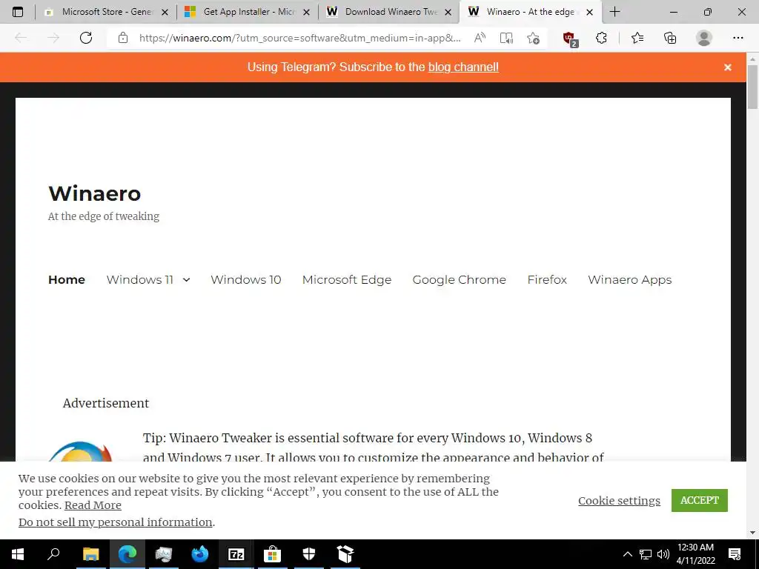The image size is (759, 569).
Task: Open File Explorer from taskbar
Action: coord(90,554)
